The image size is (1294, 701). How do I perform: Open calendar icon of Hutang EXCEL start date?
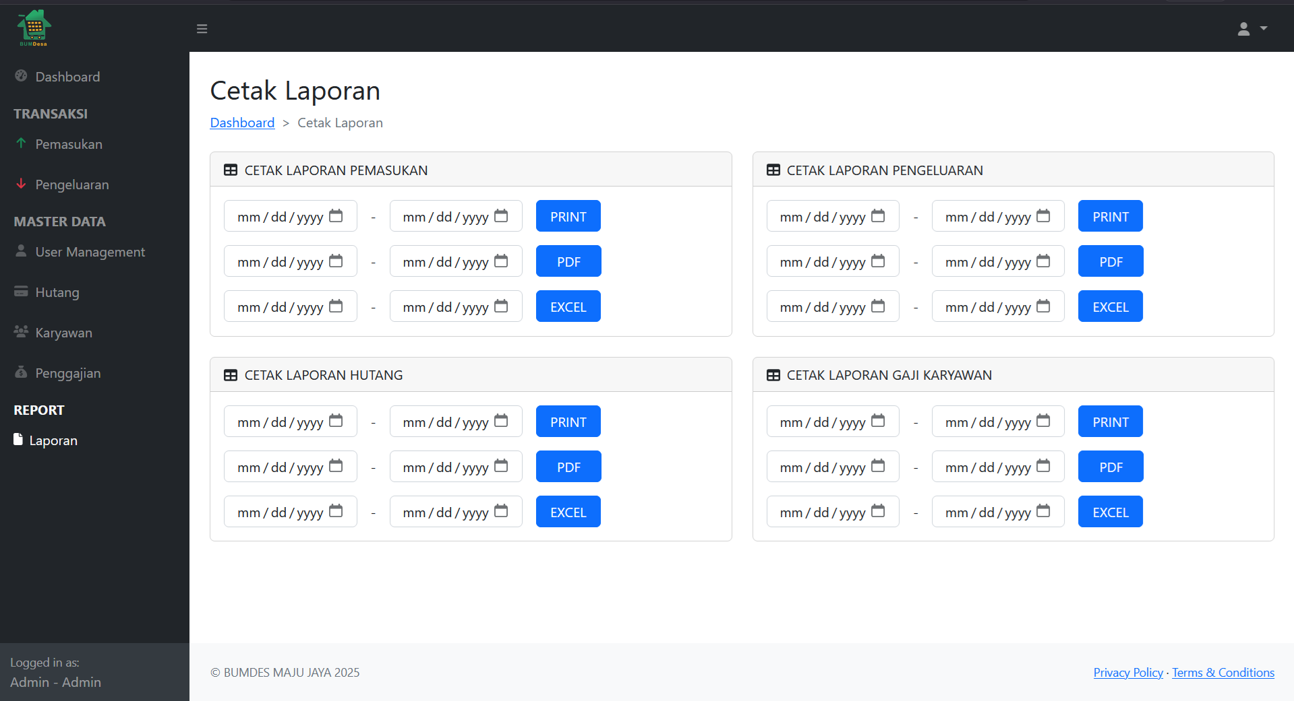coord(336,511)
